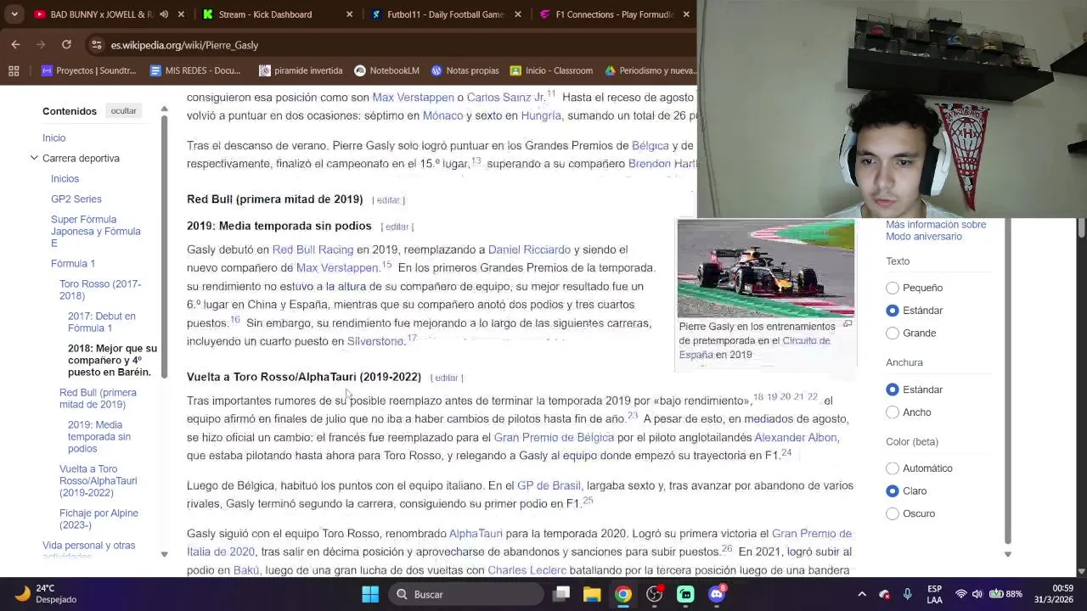Open Periodismo y nuevas Drive bookmark
The width and height of the screenshot is (1087, 611).
650,70
